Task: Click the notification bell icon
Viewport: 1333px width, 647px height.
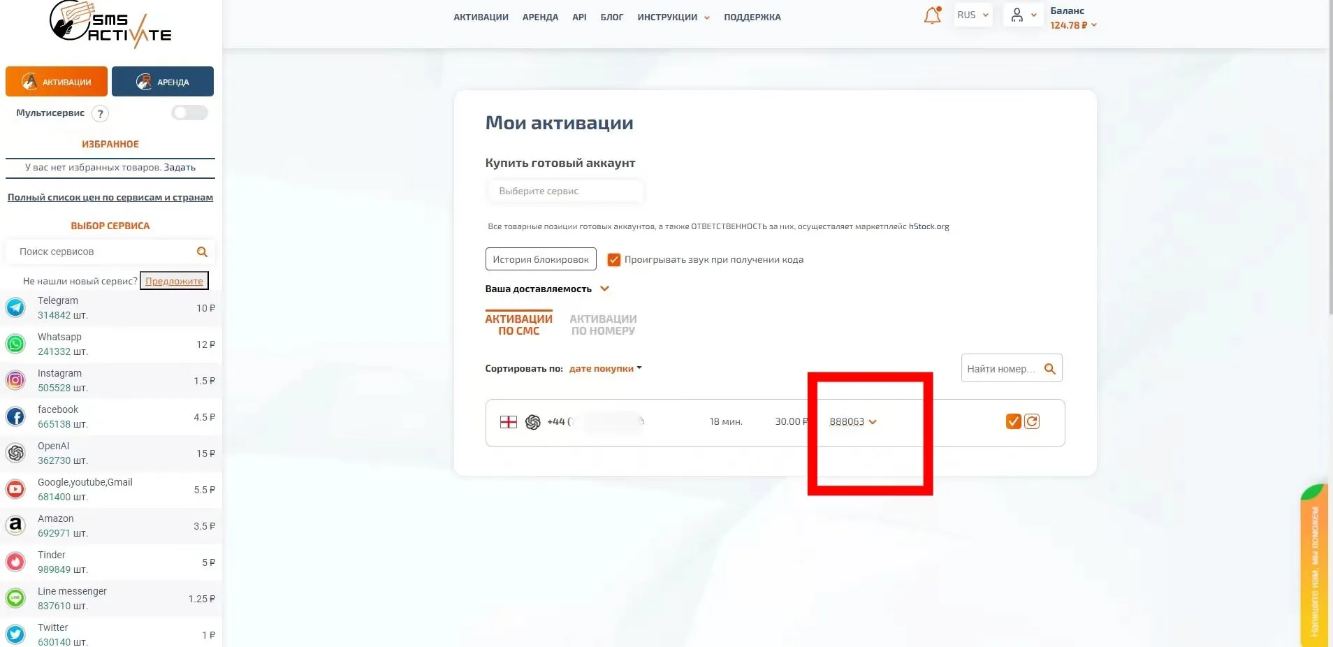Action: (x=932, y=15)
